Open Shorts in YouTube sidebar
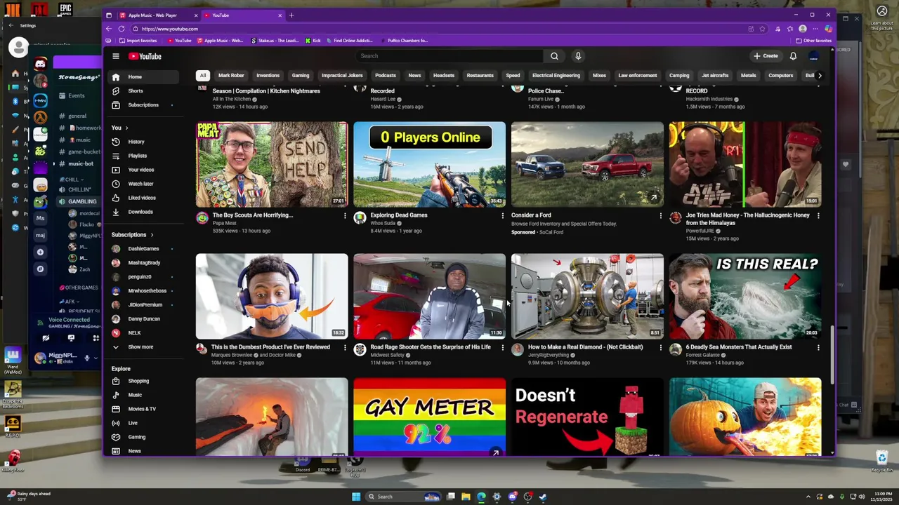The image size is (899, 505). pos(136,90)
